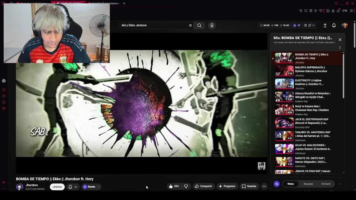Open the account avatar menu in the YouTube header
356x200 pixels.
pyautogui.click(x=345, y=25)
